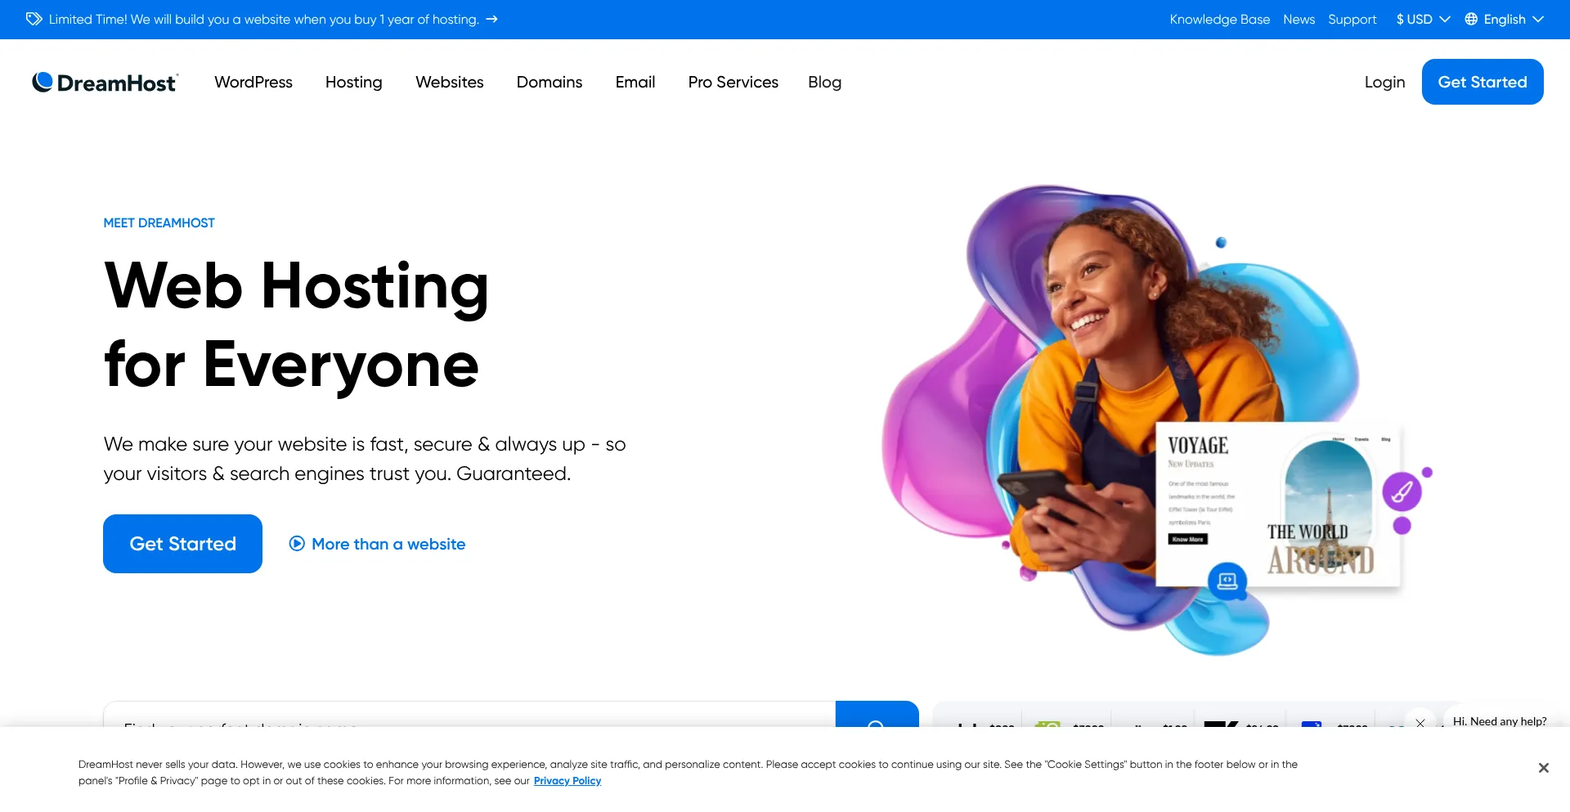
Task: Close the Need any help chat bubble
Action: click(1420, 723)
